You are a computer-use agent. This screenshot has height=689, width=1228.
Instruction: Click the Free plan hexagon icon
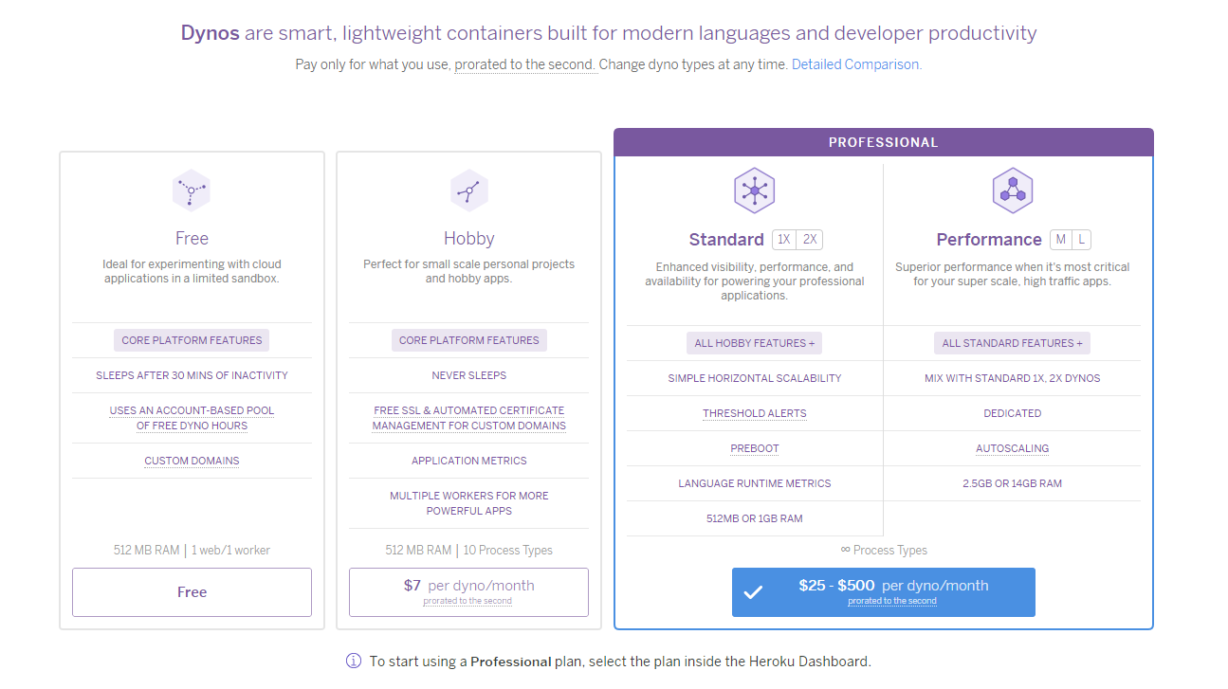tap(192, 190)
